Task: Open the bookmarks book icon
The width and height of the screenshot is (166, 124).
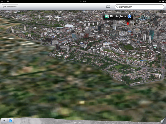Action: pyautogui.click(x=108, y=7)
